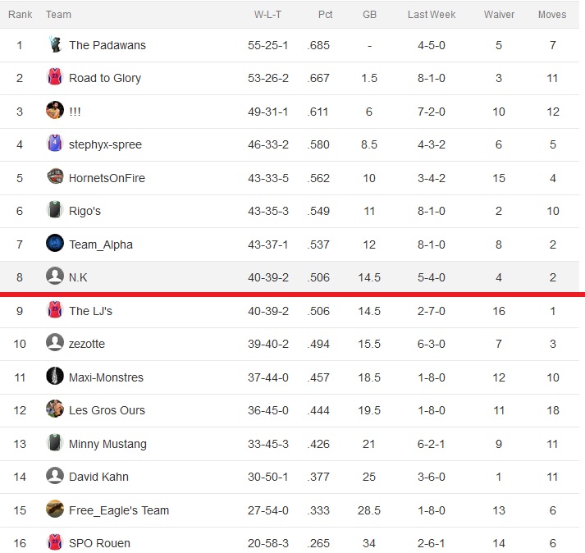Select the 20-58-3 record cell
This screenshot has width=585, height=553.
[x=267, y=543]
